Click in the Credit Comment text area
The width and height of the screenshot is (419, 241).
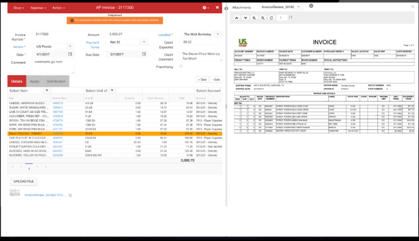click(201, 56)
